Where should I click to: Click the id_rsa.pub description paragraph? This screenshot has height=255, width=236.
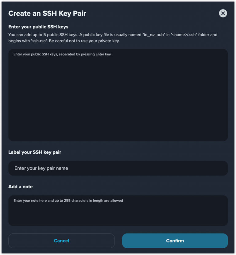pos(113,38)
